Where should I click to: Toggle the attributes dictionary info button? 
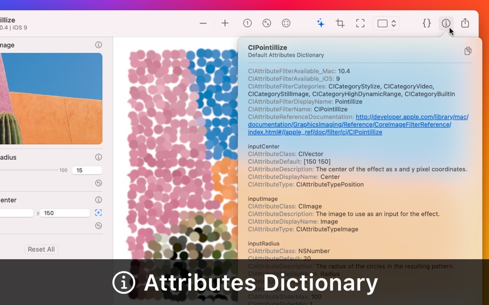click(x=446, y=23)
